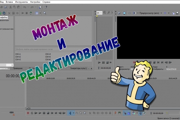Toggle Auto Preview in Project Media toolbar
The width and height of the screenshot is (180, 120).
31,13
